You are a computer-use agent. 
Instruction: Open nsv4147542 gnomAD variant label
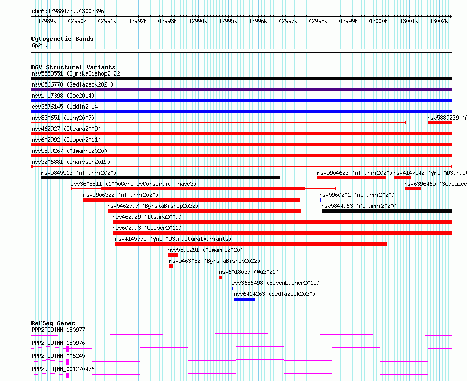(x=430, y=173)
